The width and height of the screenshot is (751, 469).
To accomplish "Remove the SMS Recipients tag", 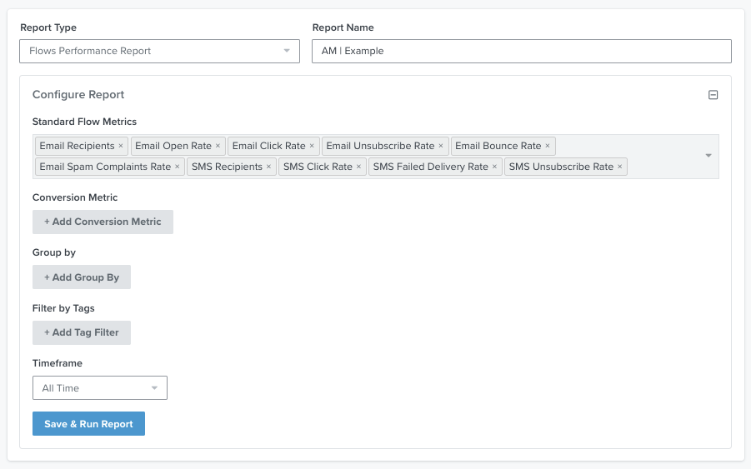I will [x=268, y=167].
